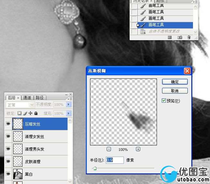
Task: Zoom out the blur preview with minus button
Action: pyautogui.click(x=109, y=149)
